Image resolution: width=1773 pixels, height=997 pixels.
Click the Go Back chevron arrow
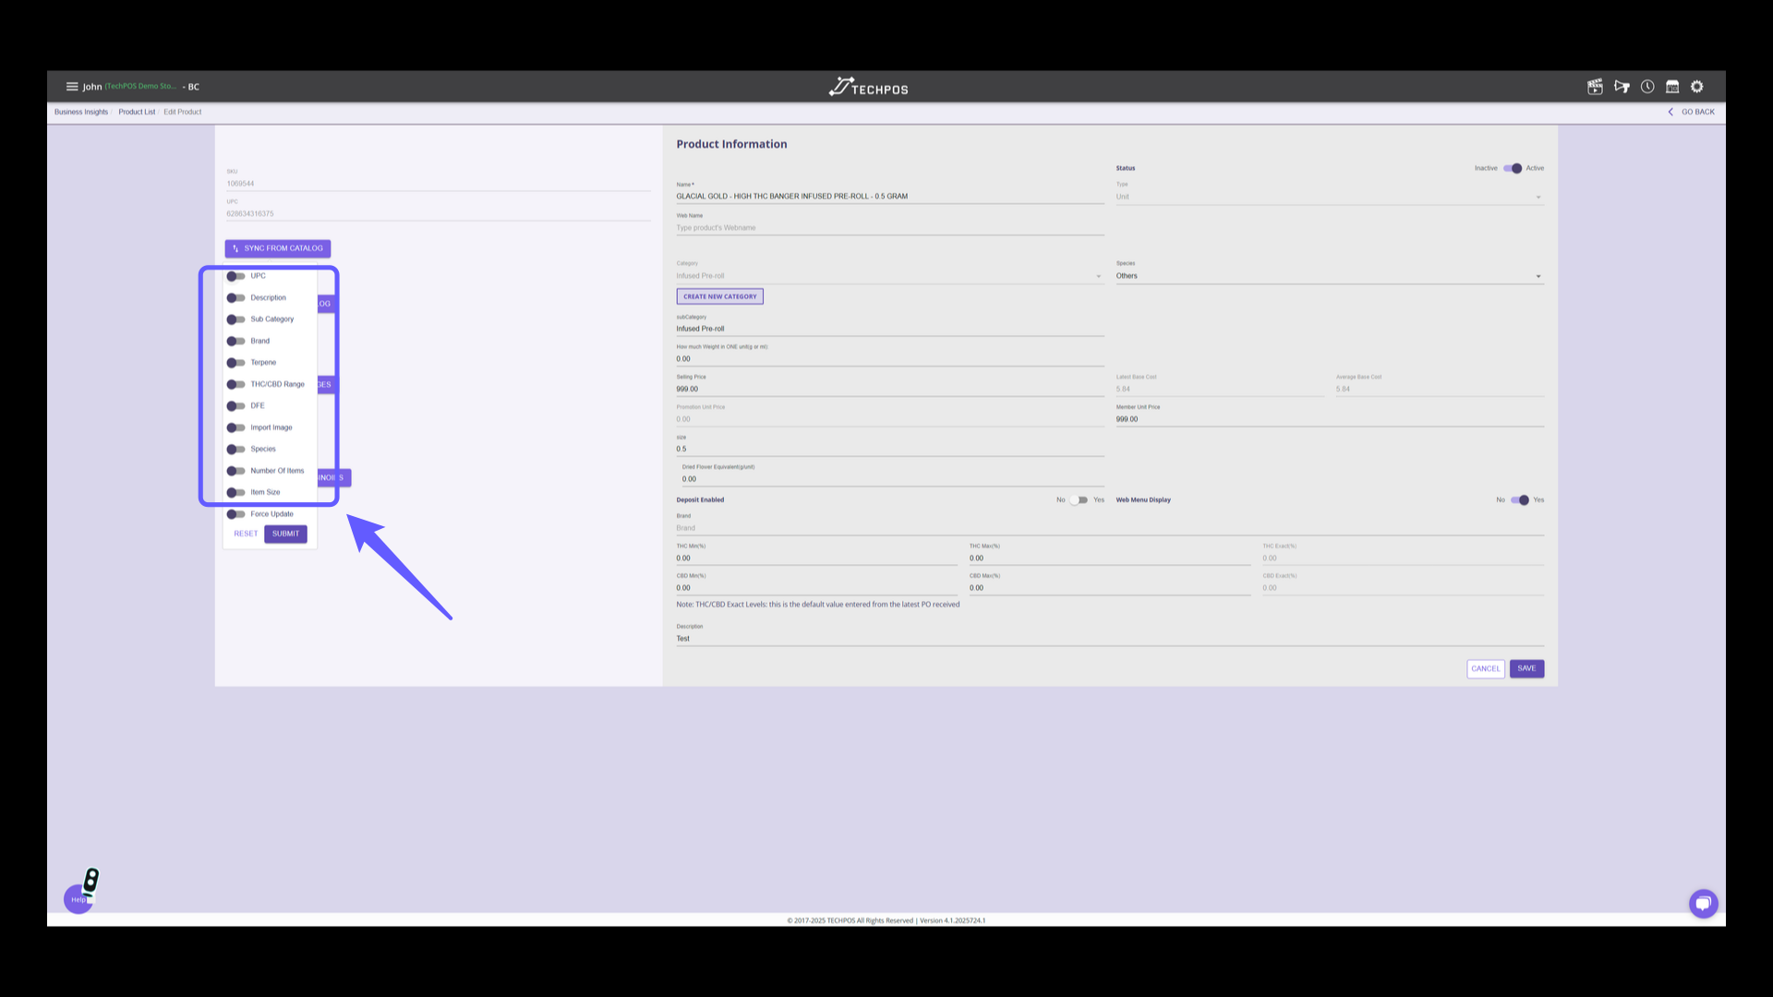click(x=1670, y=112)
